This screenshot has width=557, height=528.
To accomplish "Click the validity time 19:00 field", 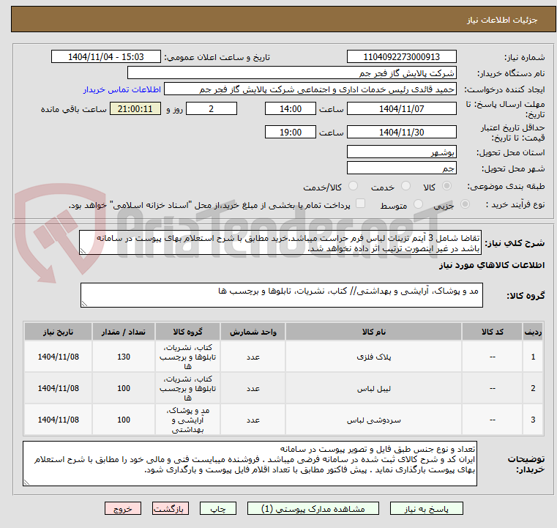I will pos(291,132).
